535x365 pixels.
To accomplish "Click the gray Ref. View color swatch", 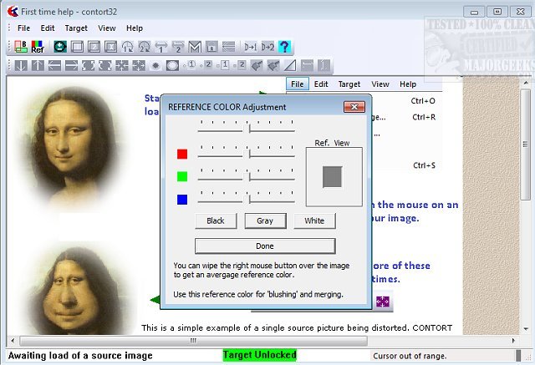I will point(333,177).
